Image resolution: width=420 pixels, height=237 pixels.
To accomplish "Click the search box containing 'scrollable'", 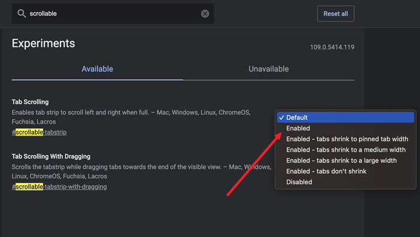I will 113,13.
